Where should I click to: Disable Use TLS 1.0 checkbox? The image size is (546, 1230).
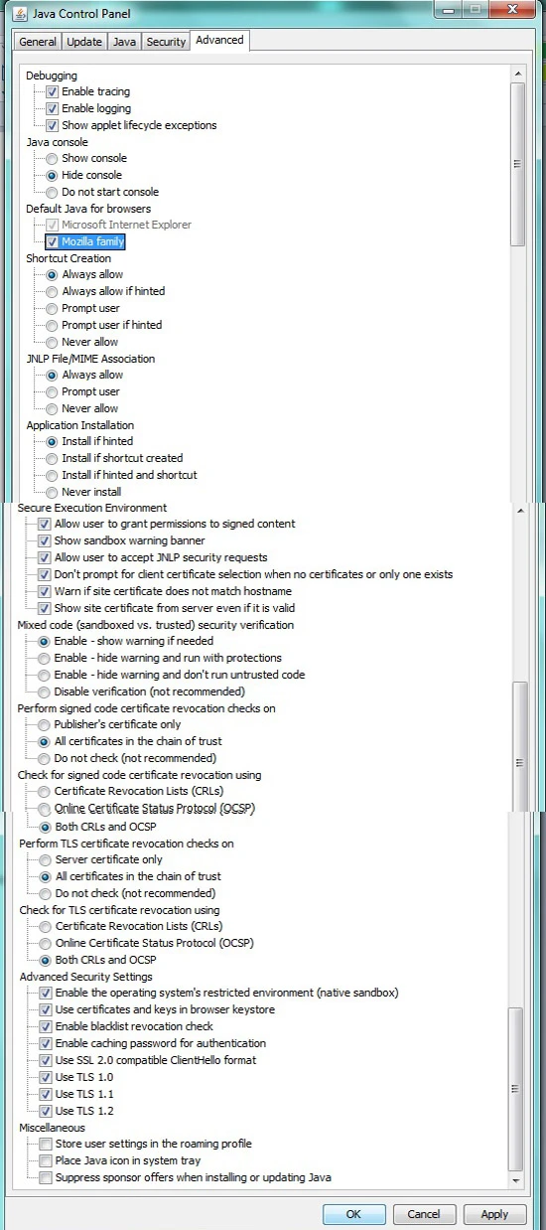coord(45,1077)
